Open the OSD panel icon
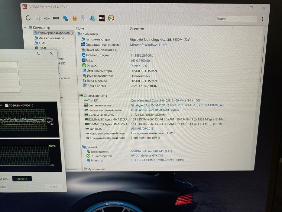The height and width of the screenshot is (212, 282). tap(102, 18)
